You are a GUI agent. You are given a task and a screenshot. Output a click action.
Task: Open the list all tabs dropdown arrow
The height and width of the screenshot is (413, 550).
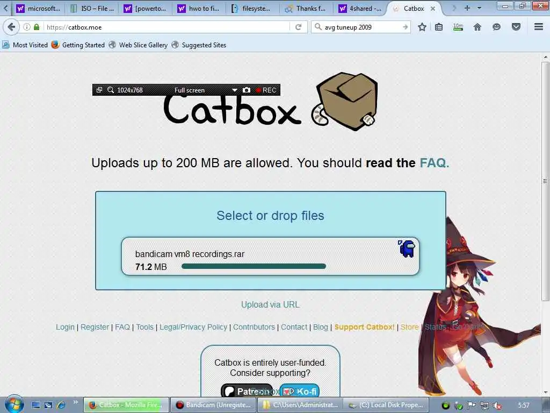tap(479, 8)
